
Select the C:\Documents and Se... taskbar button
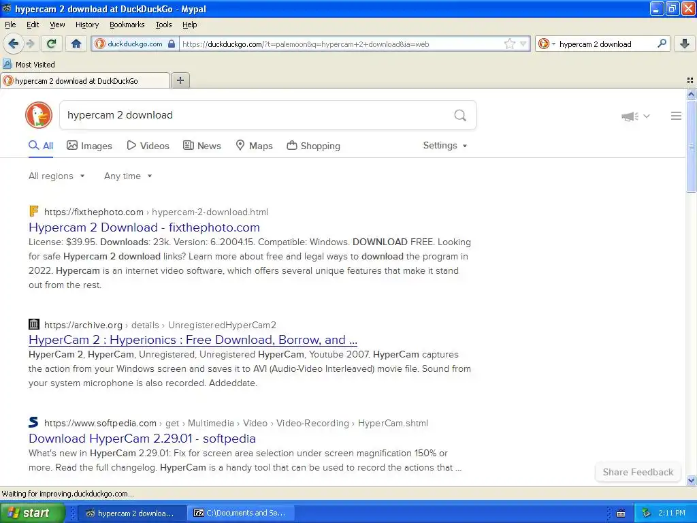click(240, 513)
